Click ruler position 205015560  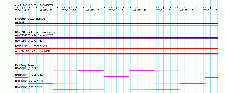[x=187, y=10]
